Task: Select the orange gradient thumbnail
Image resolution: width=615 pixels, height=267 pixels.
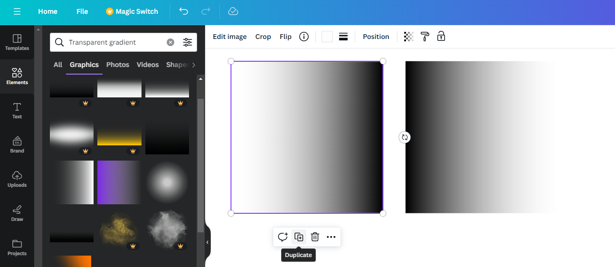Action: [70, 261]
